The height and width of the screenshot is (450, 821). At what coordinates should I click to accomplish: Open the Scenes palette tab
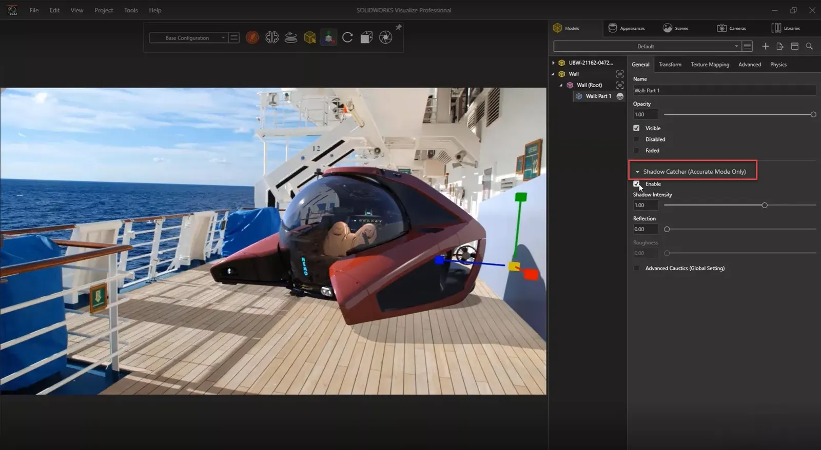click(675, 28)
